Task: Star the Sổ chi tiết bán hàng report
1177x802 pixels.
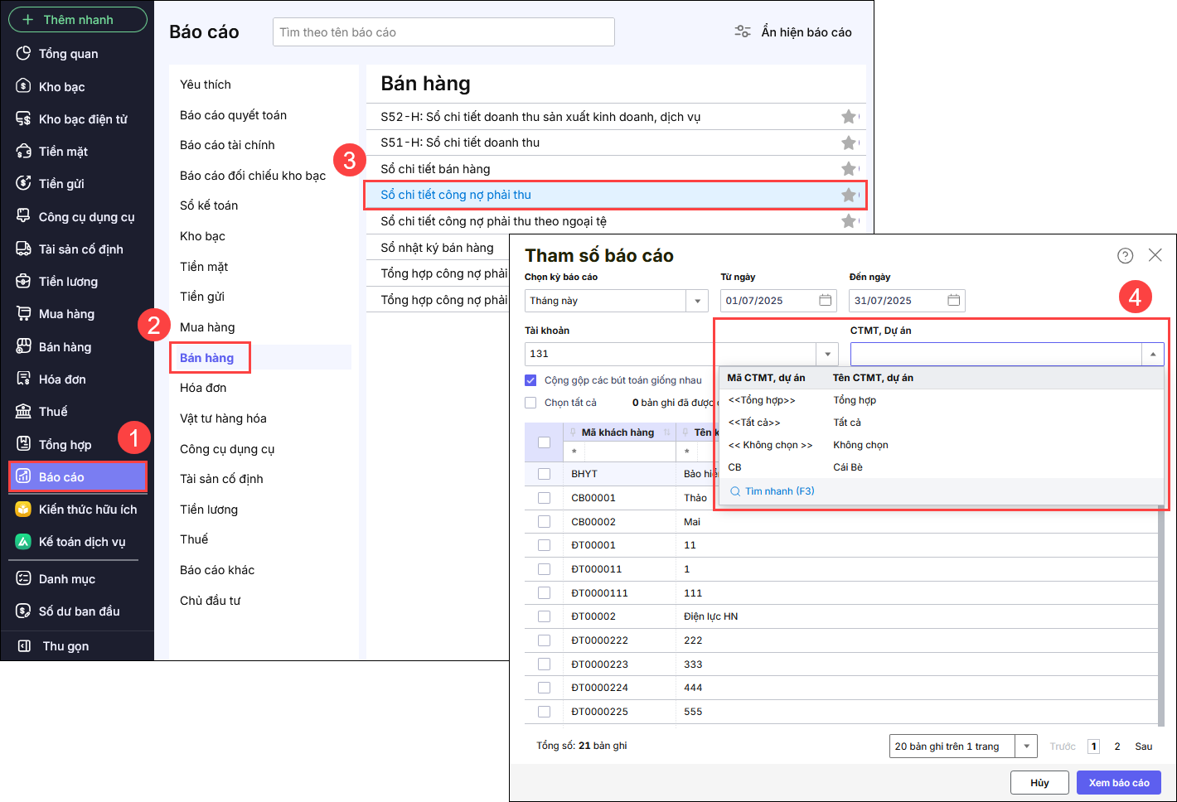Action: tap(849, 169)
